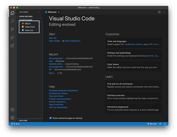
Task: Open the Source Control view icon
Action: click(12, 29)
